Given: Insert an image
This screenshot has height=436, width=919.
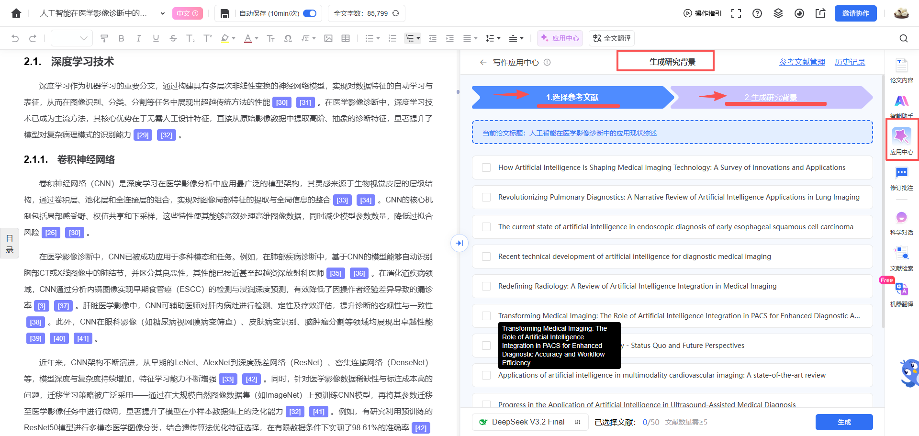Looking at the screenshot, I should (328, 38).
